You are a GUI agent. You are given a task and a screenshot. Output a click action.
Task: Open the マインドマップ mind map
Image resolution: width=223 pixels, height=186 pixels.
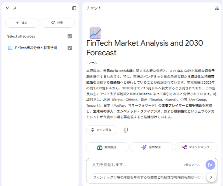click(196, 147)
